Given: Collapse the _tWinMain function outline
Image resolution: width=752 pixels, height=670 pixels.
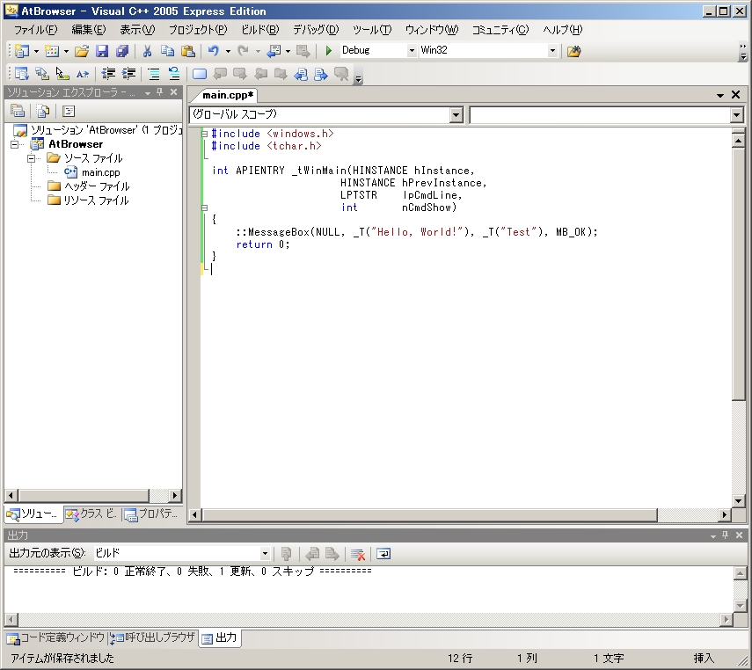Looking at the screenshot, I should pos(204,208).
